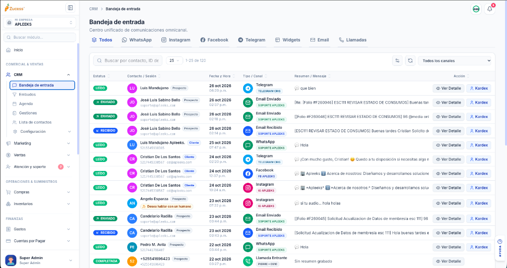This screenshot has height=268, width=507.
Task: Click the CRM breadcrumb link
Action: (x=94, y=9)
